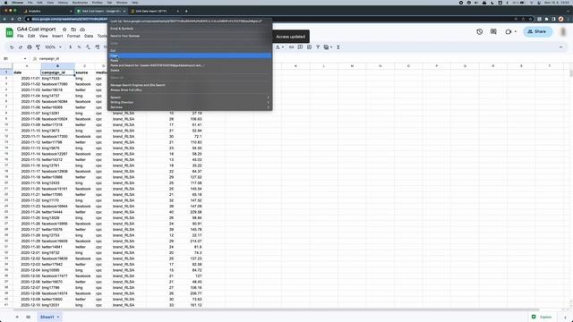Choose Cut in the context menu
This screenshot has height=322, width=573.
coord(190,51)
